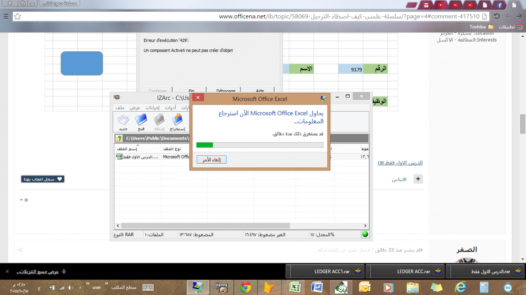The width and height of the screenshot is (526, 295).
Task: Open the Chrome hamburger menu
Action: (x=6, y=16)
